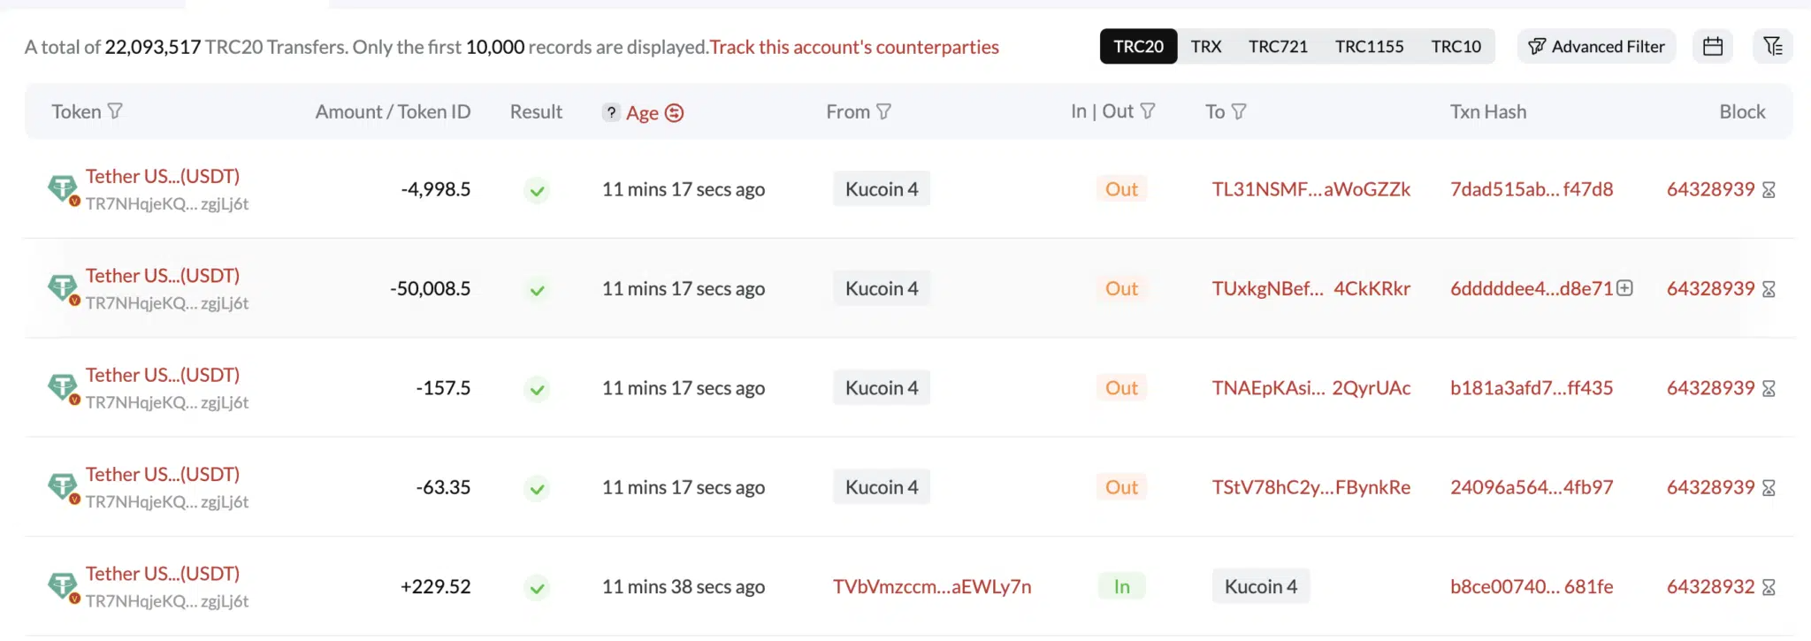Open the In | Out column filter
The image size is (1811, 641).
point(1148,111)
